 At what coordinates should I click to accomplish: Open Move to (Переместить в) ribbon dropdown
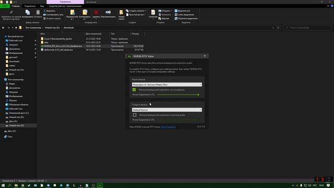[72, 15]
